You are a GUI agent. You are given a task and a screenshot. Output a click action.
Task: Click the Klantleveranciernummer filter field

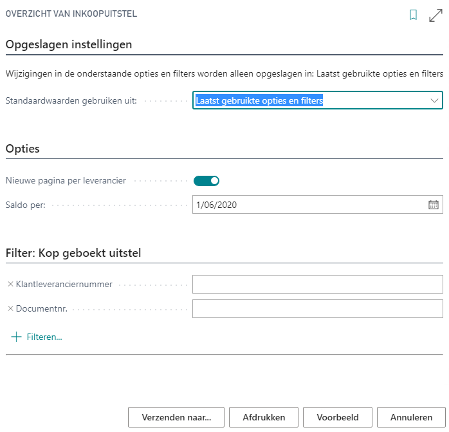[318, 284]
